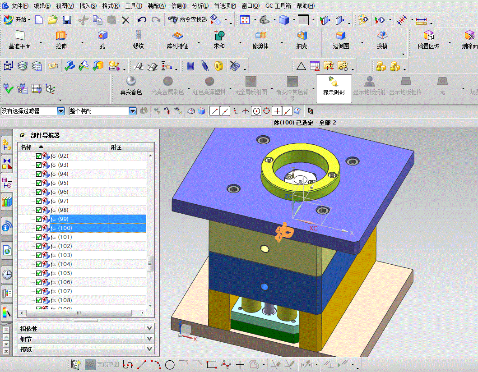Click the 附注 column header
Image resolution: width=478 pixels, height=372 pixels.
pyautogui.click(x=131, y=147)
